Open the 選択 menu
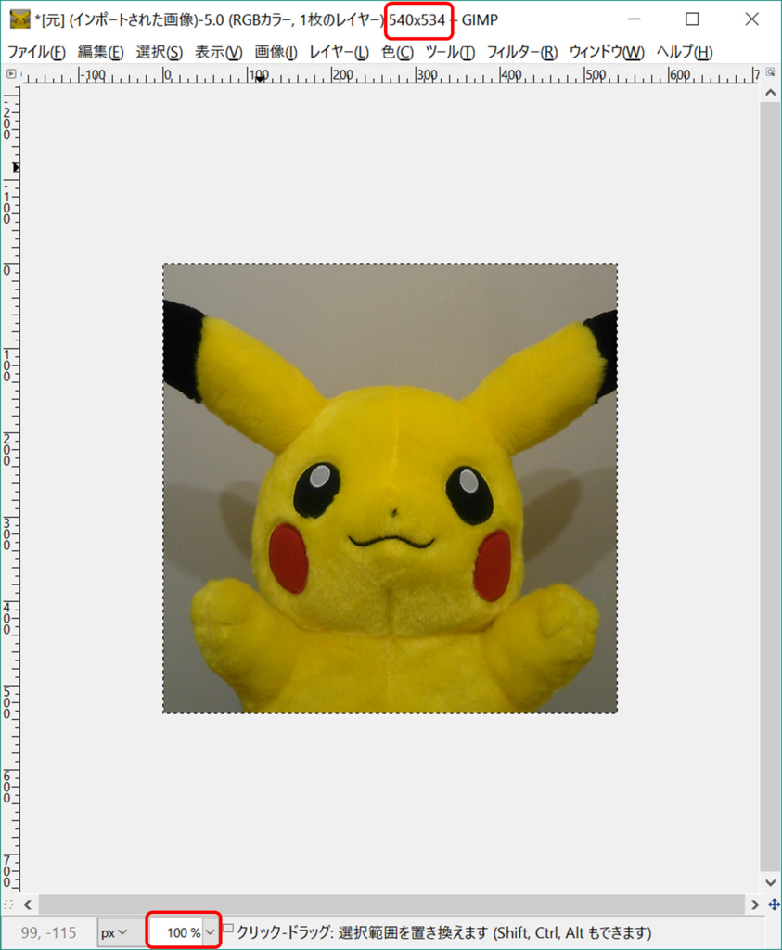Viewport: 782px width, 950px height. [160, 52]
